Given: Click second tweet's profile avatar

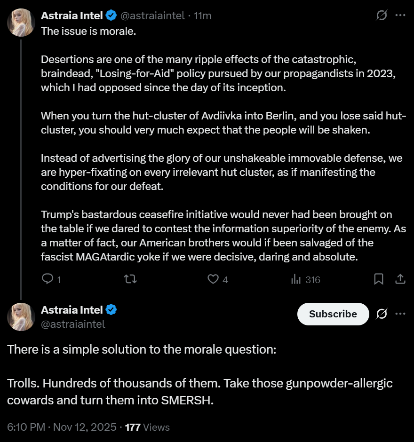Looking at the screenshot, I should point(21,316).
